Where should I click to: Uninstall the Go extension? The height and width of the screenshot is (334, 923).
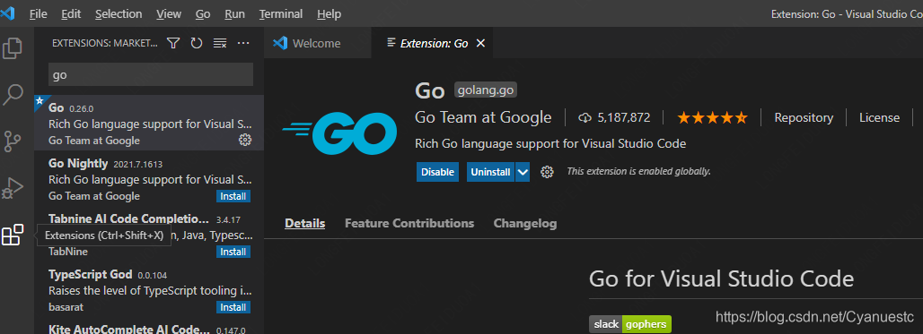point(491,172)
